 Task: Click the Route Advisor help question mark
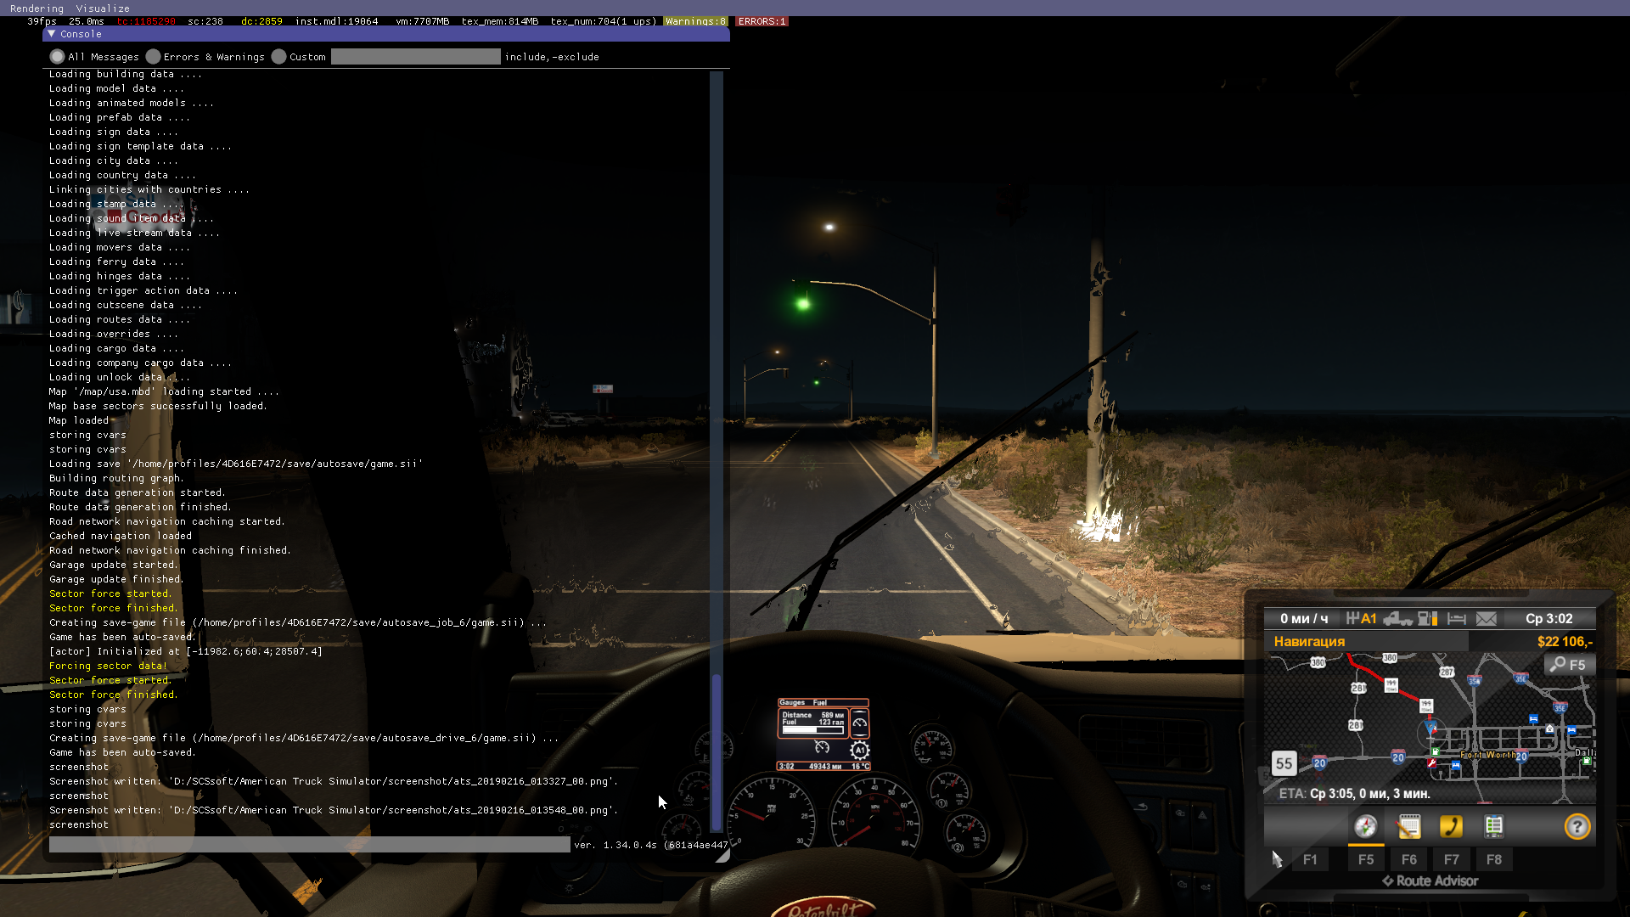click(x=1577, y=826)
